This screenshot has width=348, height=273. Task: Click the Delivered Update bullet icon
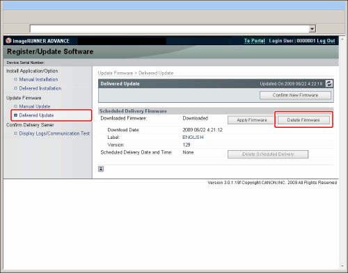(x=16, y=115)
